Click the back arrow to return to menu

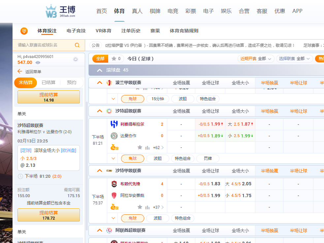pyautogui.click(x=20, y=72)
